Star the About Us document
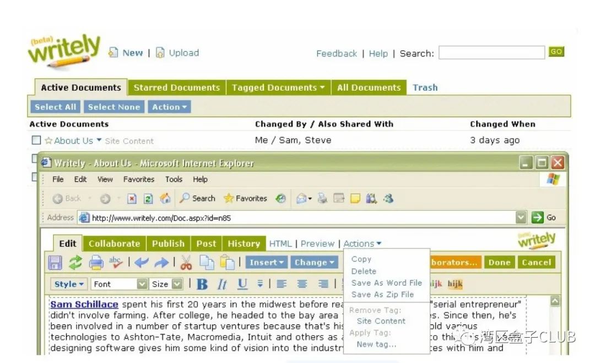This screenshot has width=595, height=363. pyautogui.click(x=48, y=141)
